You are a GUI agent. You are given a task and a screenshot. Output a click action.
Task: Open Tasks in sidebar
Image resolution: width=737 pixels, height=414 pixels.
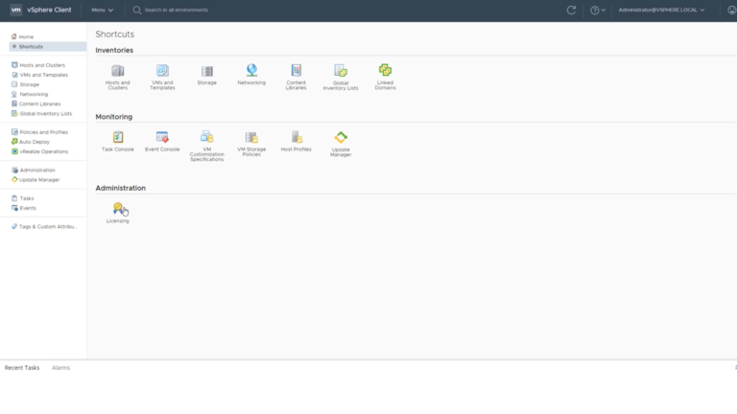pos(22,198)
